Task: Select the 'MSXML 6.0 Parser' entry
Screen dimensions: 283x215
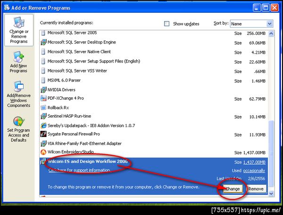Action: (64, 80)
